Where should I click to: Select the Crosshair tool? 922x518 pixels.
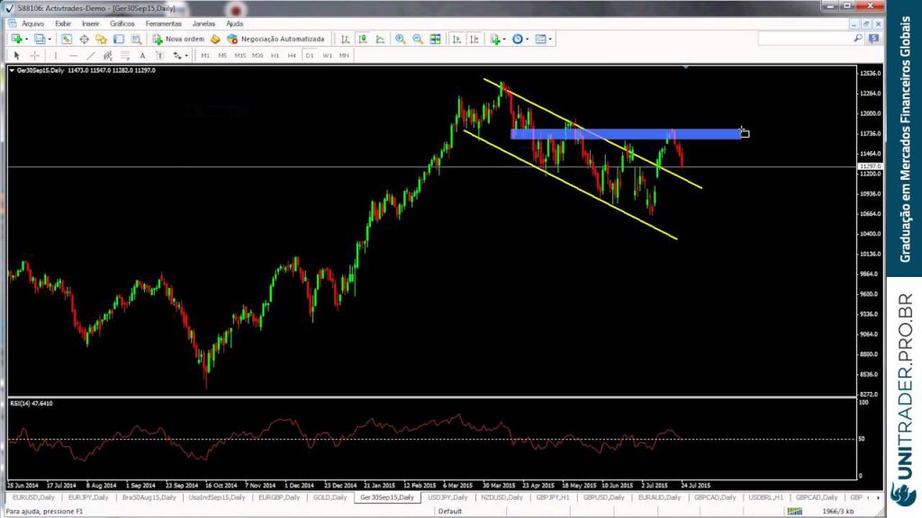tap(35, 55)
